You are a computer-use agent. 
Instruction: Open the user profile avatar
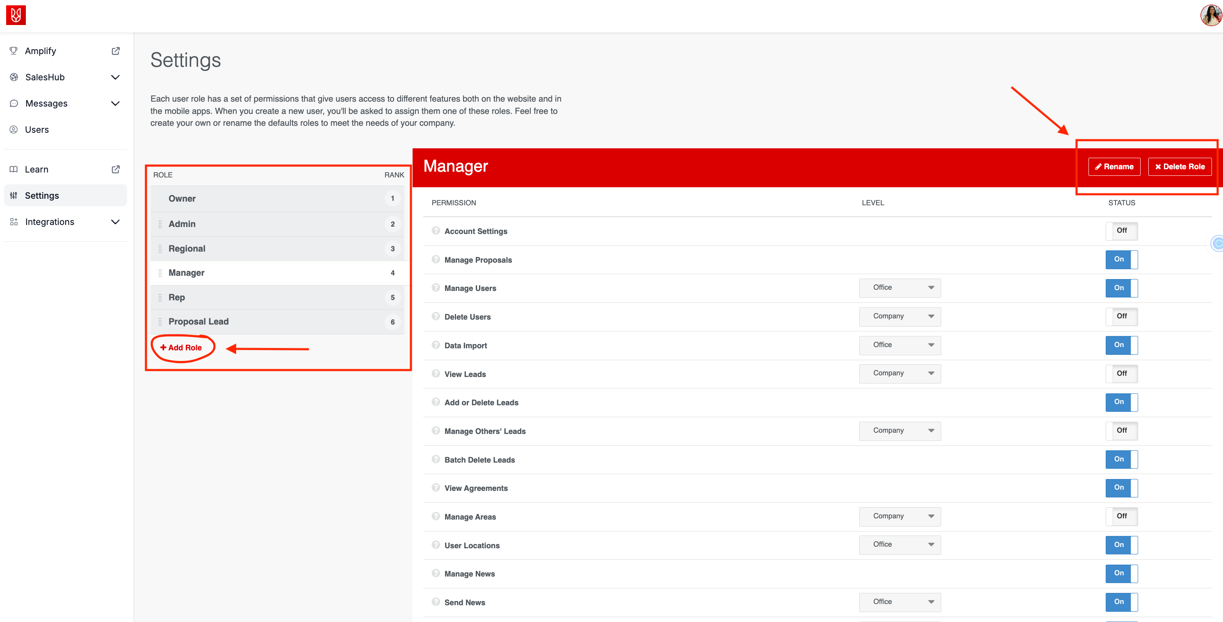tap(1211, 15)
